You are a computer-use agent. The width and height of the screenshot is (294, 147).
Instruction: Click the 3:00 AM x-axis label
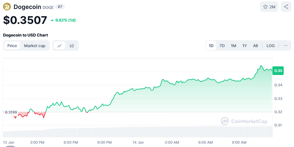[172, 142]
